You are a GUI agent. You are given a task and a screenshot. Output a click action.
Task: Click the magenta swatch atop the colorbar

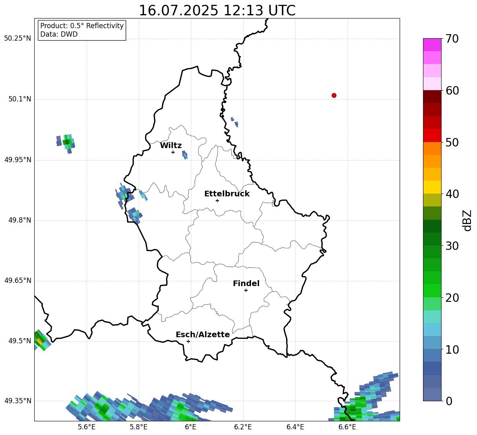pyautogui.click(x=432, y=45)
